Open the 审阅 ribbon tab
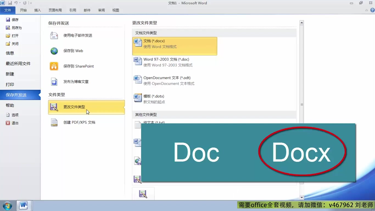This screenshot has width=375, height=211. [101, 10]
